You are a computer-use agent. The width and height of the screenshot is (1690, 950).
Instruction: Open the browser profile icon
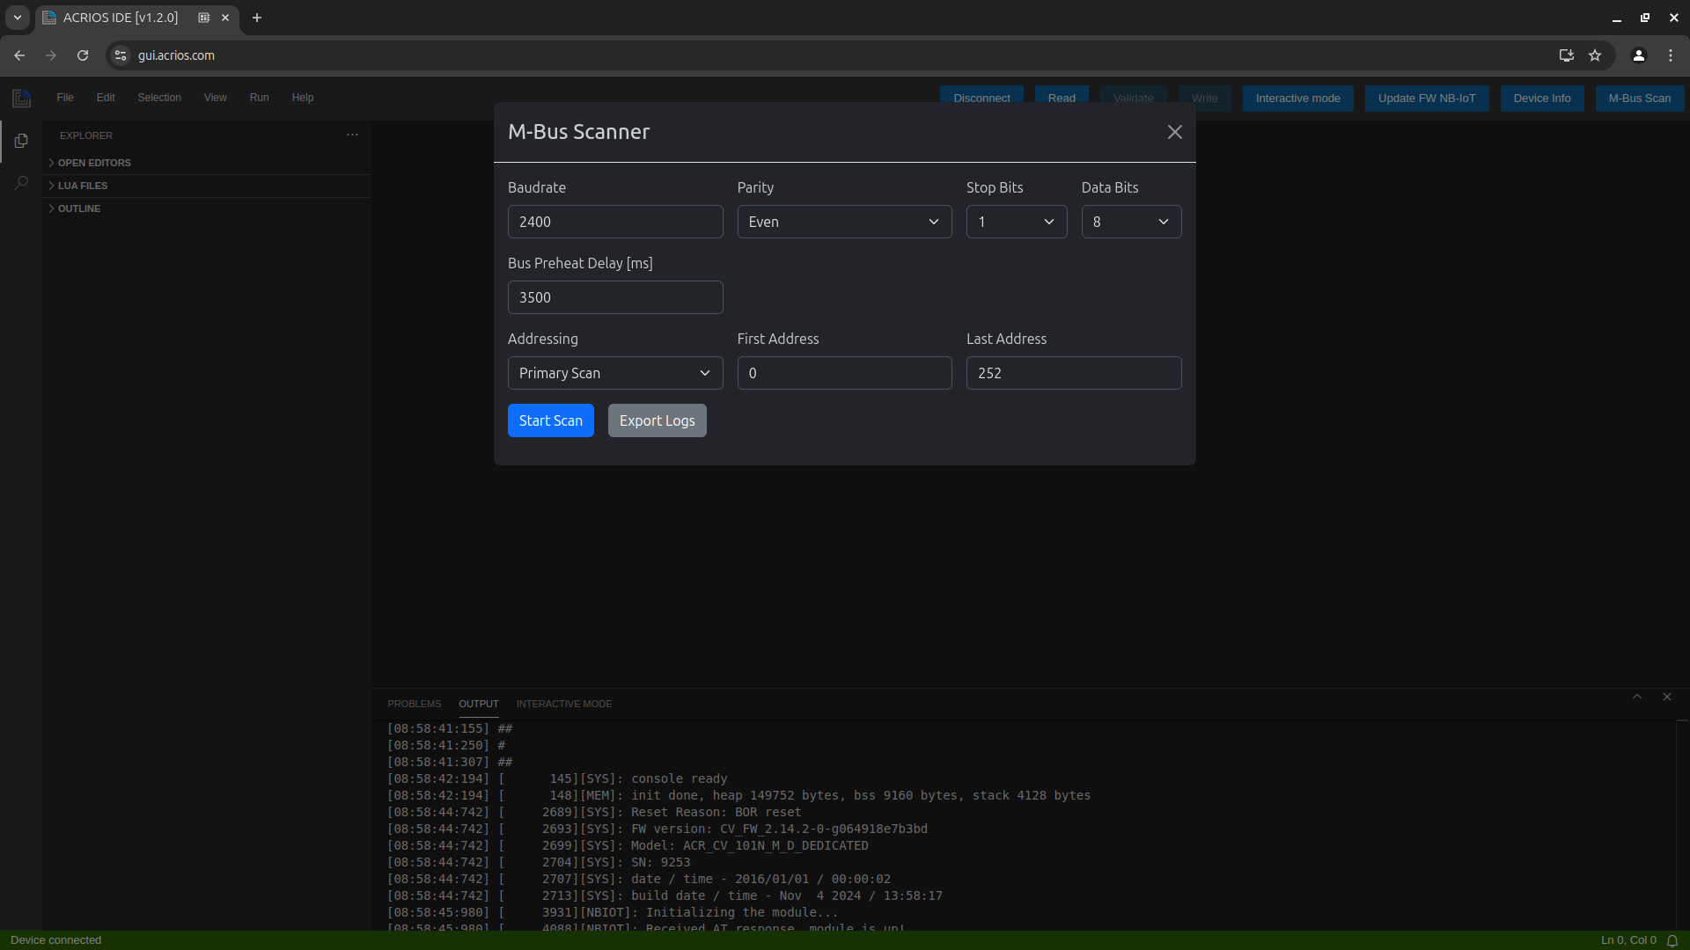(1638, 55)
